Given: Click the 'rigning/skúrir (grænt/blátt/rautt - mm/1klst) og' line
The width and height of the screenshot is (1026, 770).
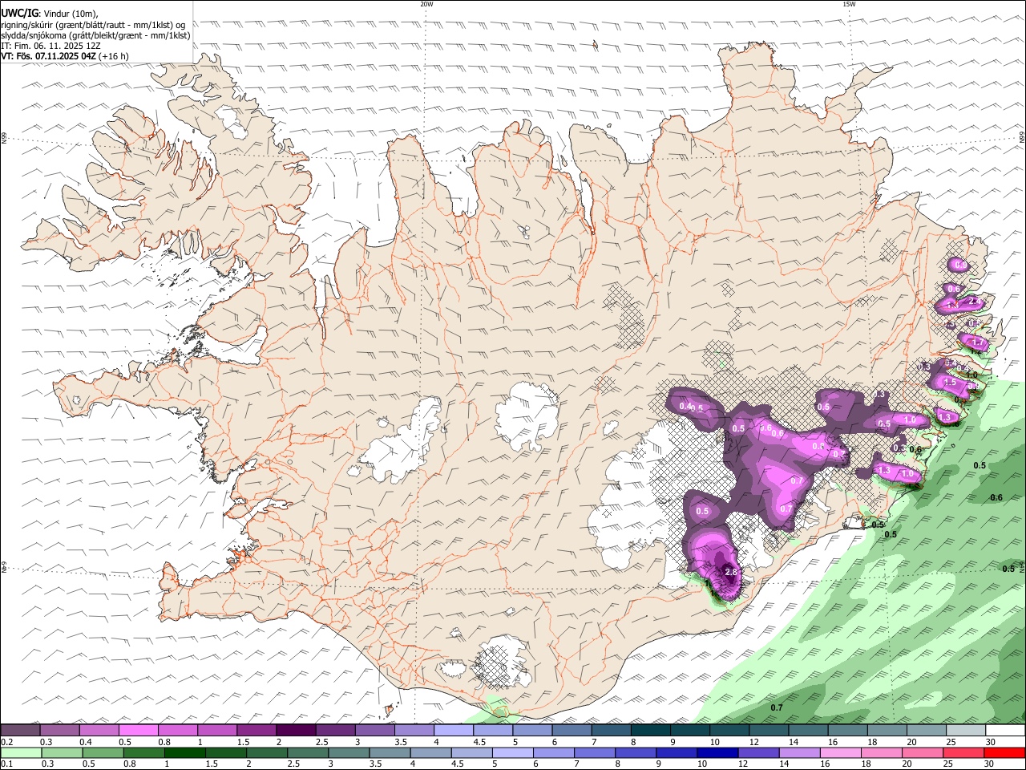Looking at the screenshot, I should 93,25.
